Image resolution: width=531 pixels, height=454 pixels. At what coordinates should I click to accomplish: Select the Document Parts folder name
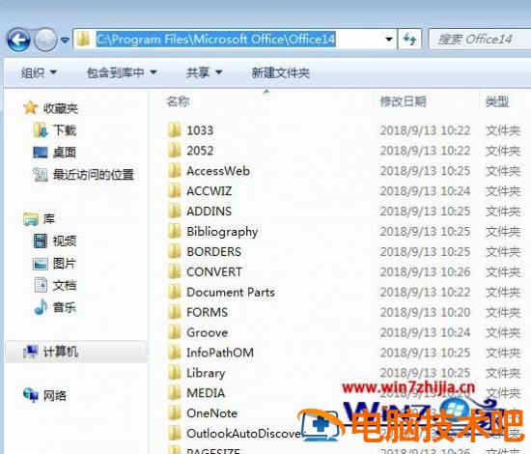point(231,292)
